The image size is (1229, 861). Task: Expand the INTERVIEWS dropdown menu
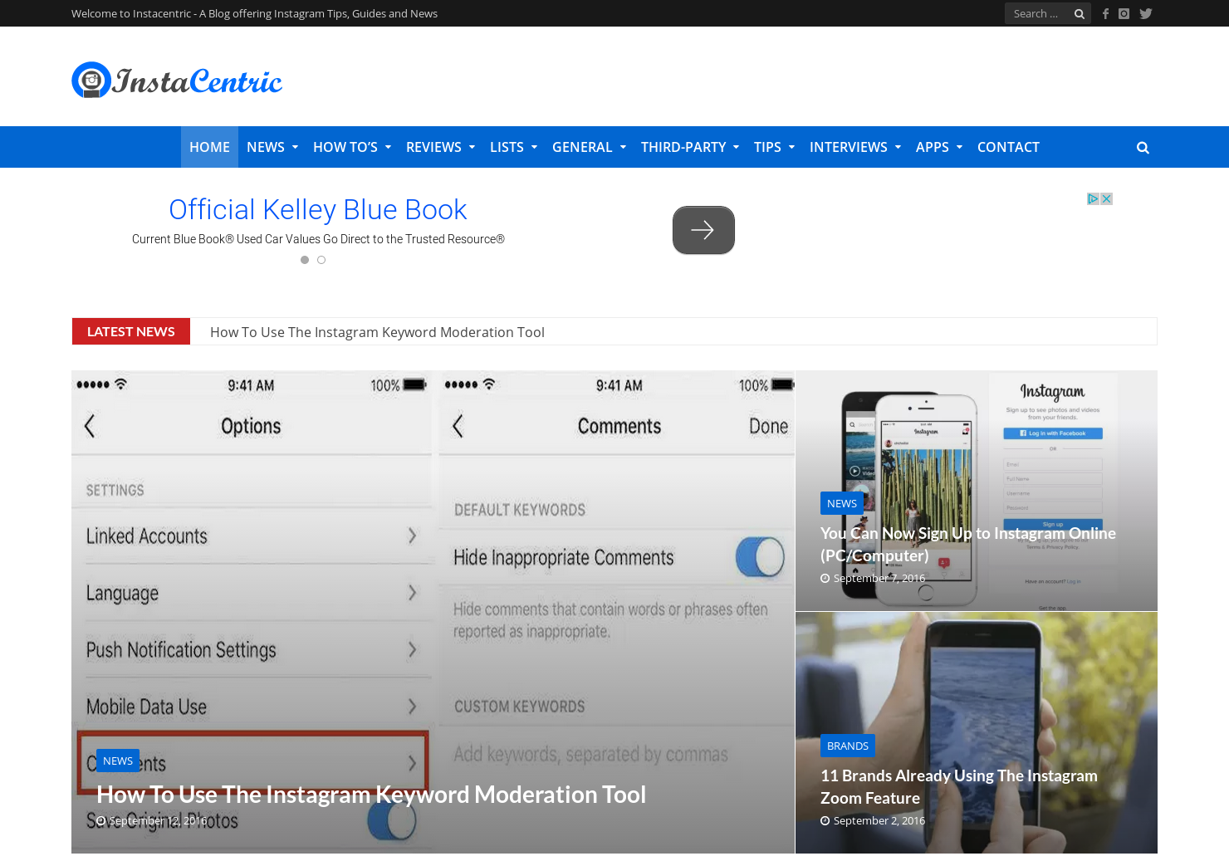coord(854,147)
